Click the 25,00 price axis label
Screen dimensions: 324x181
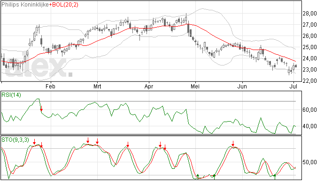pyautogui.click(x=310, y=47)
